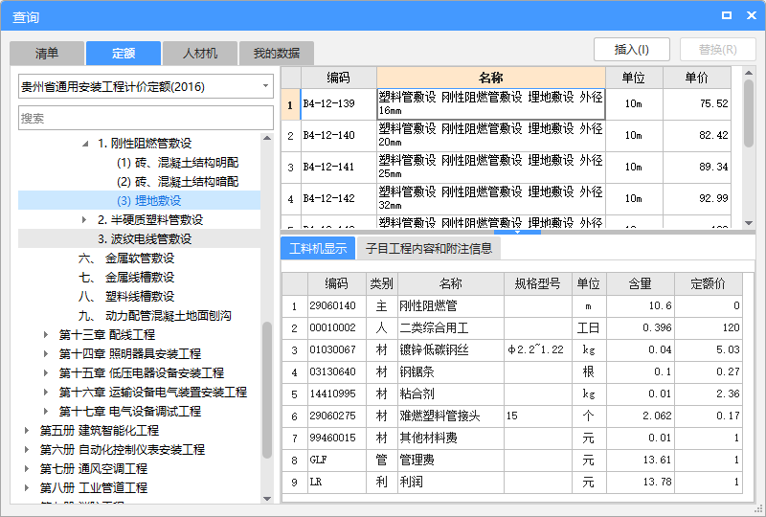Select 3. 波纹电线管敷设 tree item
Screen dimensions: 766x517
click(x=145, y=239)
